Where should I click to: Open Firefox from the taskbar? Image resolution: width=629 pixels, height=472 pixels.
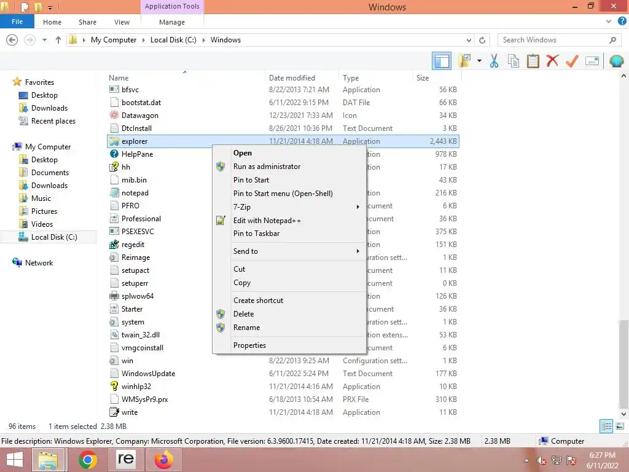coord(164,460)
